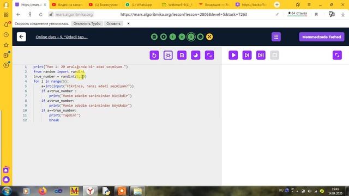Open sidebar history clock icon
The image size is (349, 196).
coord(6,35)
